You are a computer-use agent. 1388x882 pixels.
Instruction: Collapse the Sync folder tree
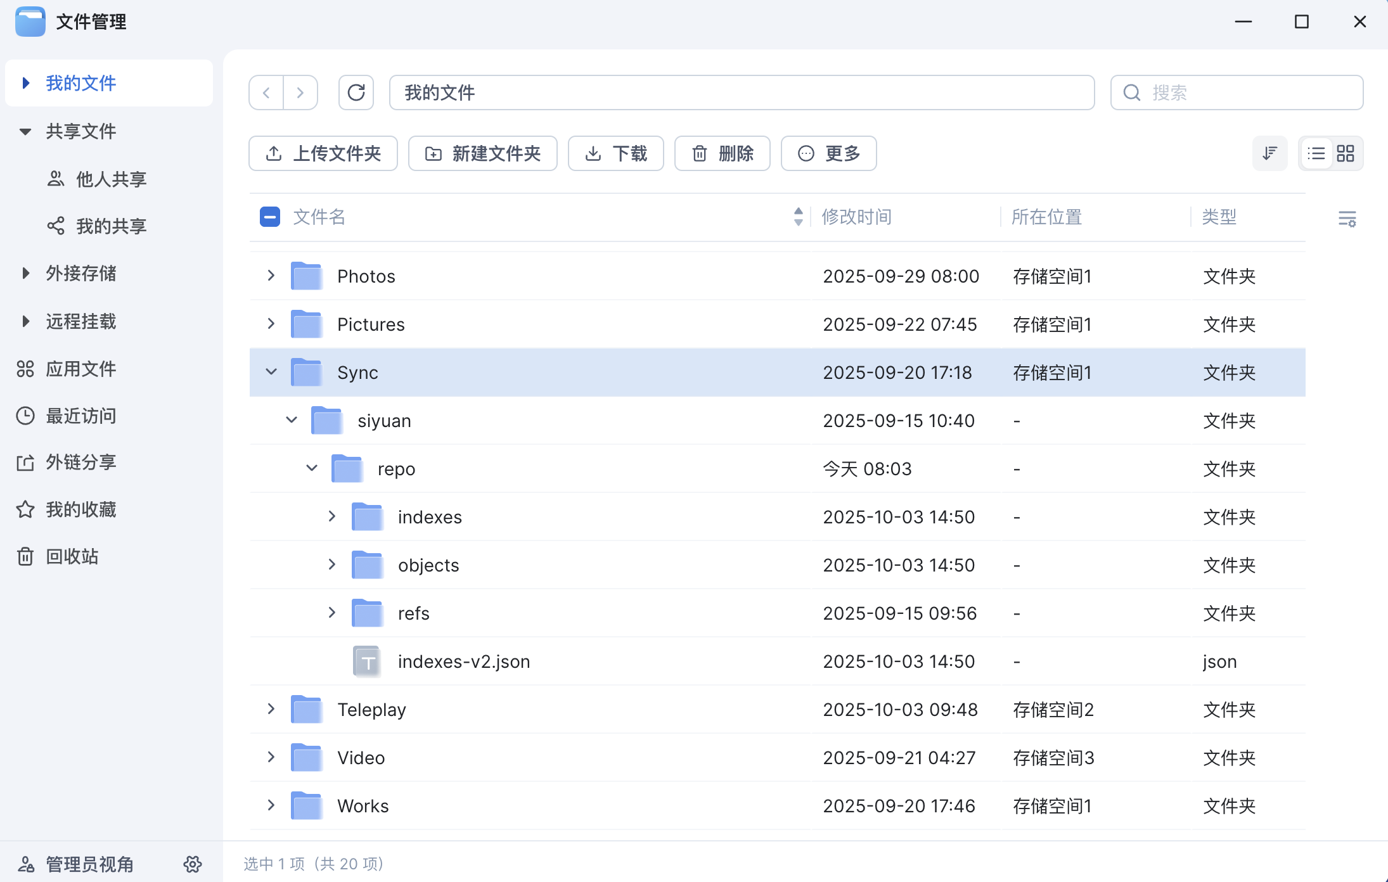click(x=271, y=372)
